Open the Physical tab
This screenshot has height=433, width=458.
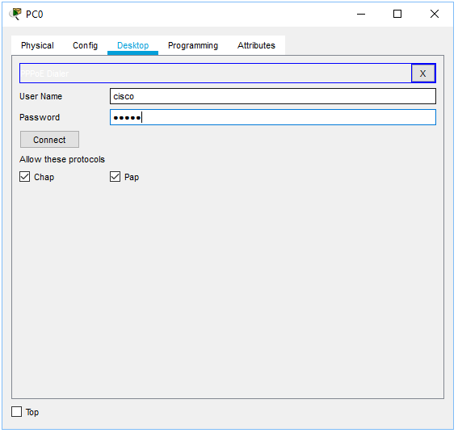(x=37, y=45)
